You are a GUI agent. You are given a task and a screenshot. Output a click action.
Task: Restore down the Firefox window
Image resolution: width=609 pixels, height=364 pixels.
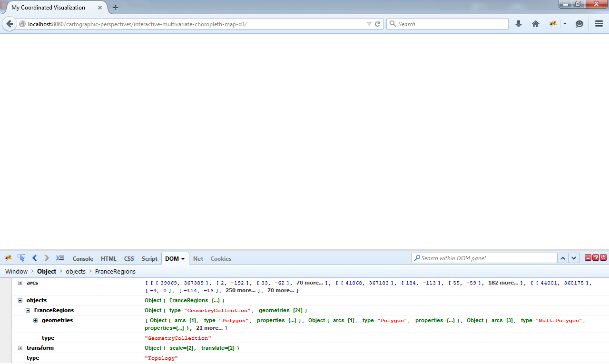(x=578, y=4)
